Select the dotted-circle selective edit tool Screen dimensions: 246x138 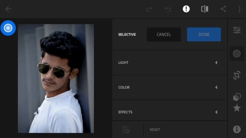click(237, 54)
